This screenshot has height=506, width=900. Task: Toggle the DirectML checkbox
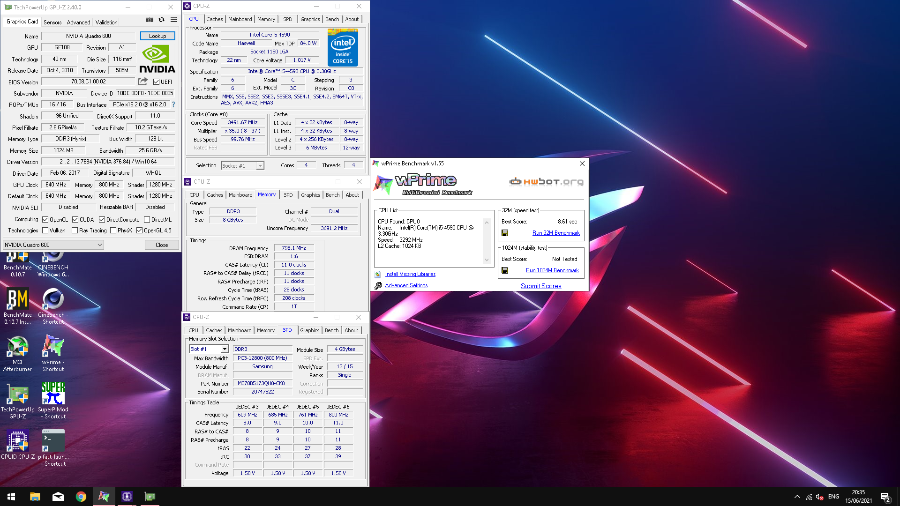tap(147, 220)
